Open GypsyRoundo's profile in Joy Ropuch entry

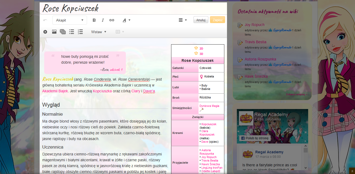282,30
